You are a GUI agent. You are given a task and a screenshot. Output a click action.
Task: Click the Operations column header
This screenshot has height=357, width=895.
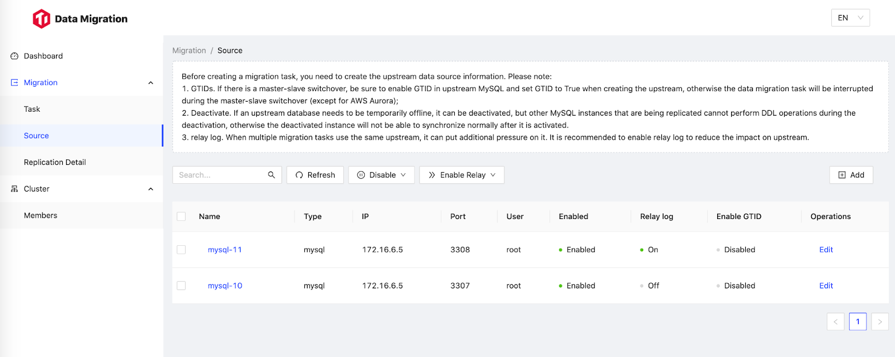[x=831, y=216]
